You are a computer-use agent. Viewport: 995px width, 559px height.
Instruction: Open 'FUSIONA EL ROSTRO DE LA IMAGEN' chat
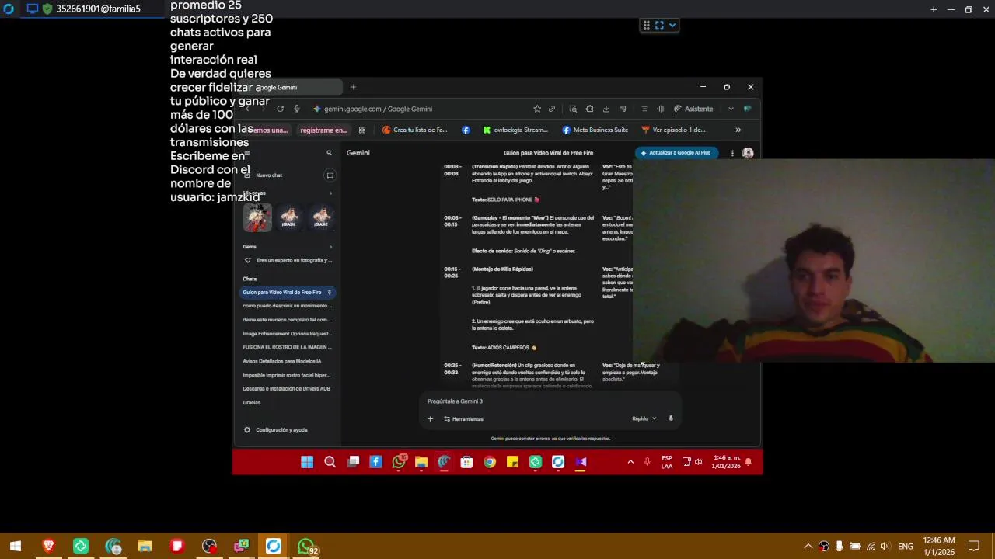pyautogui.click(x=288, y=347)
